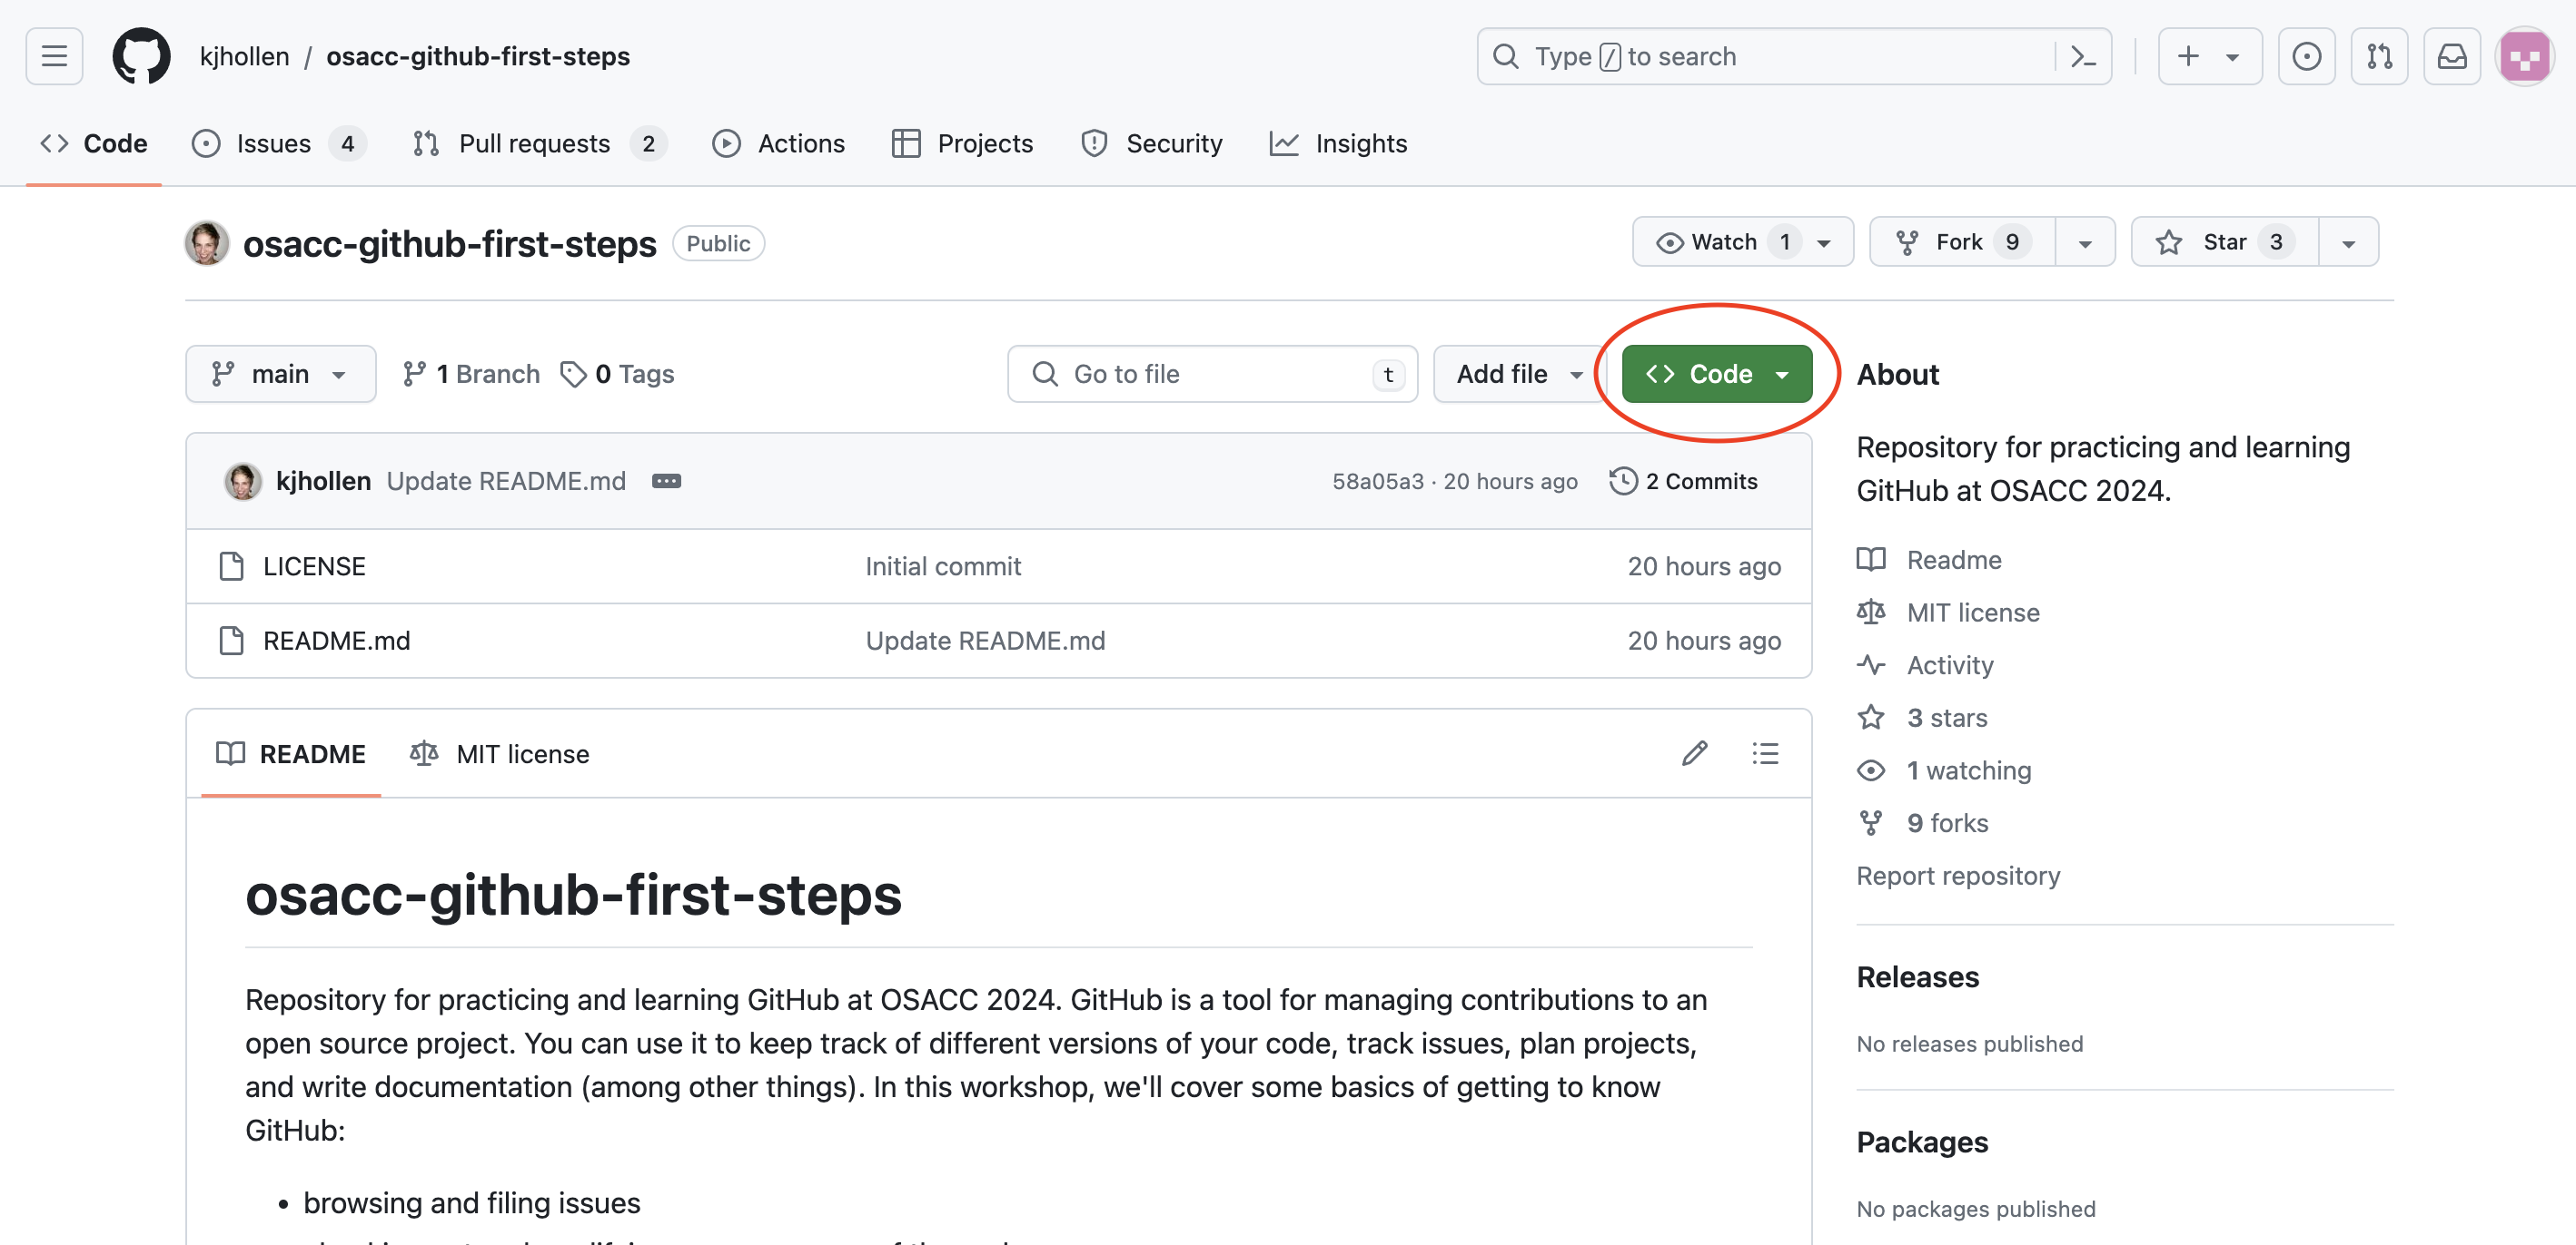
Task: Open the README outline list icon
Action: [1765, 753]
